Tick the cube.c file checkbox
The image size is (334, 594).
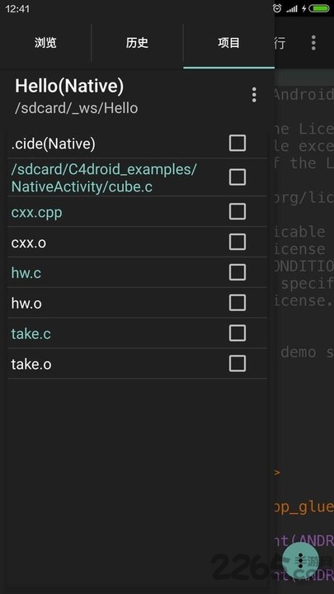238,177
